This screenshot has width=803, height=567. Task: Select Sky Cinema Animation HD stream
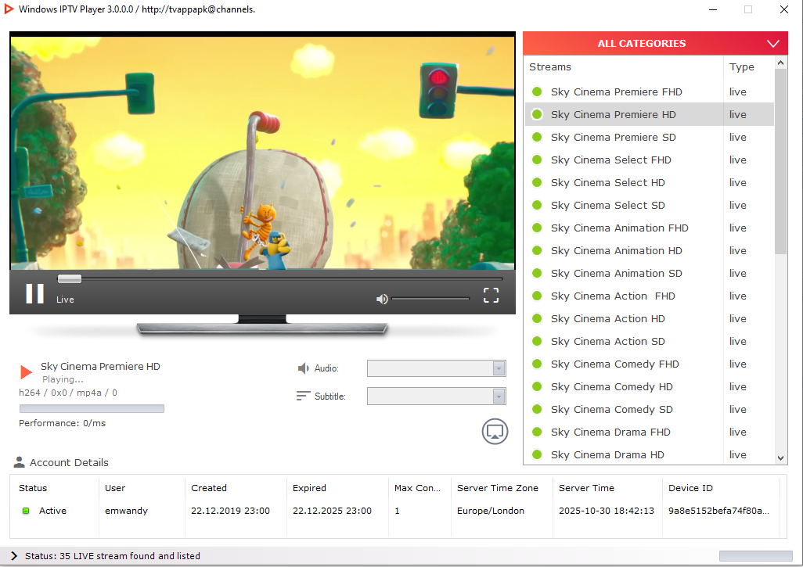coord(616,250)
